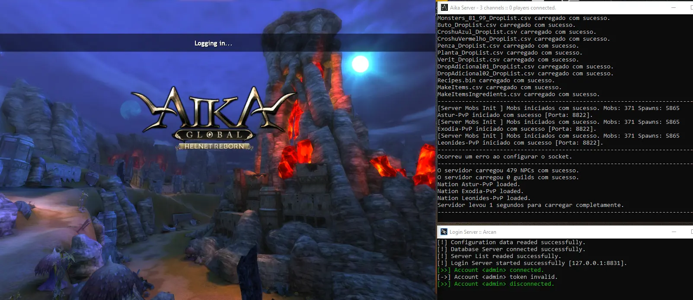This screenshot has height=300, width=693.
Task: Click the HELNET REBORN banner text
Action: tap(214, 146)
